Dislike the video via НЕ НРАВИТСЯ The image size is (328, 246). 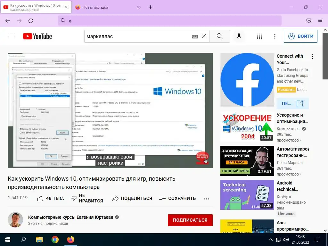pos(87,198)
